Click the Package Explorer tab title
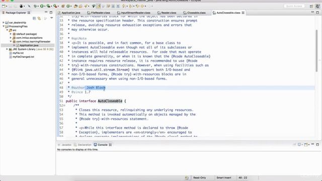 click(16, 13)
